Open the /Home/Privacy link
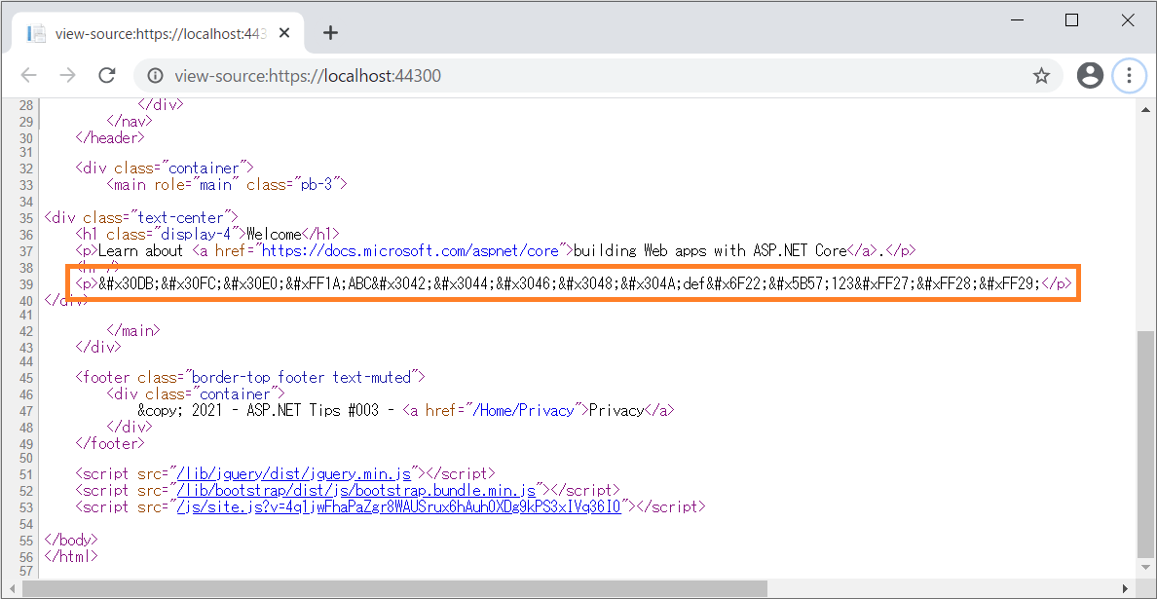 [526, 411]
